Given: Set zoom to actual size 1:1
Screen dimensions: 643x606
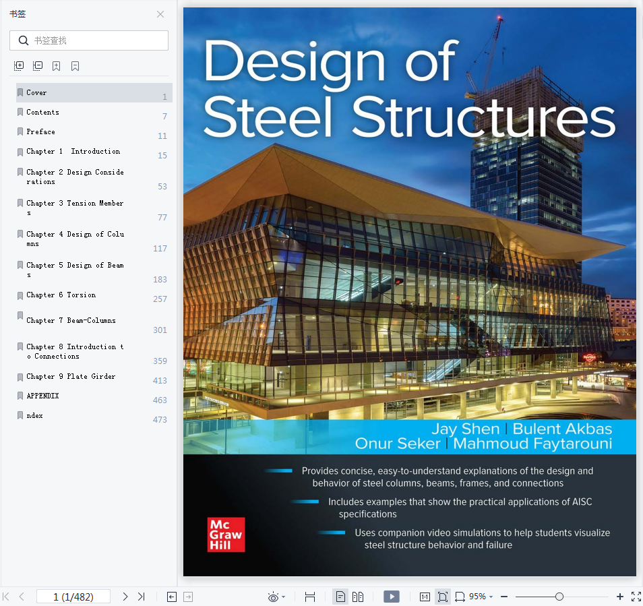Looking at the screenshot, I should click(x=425, y=597).
